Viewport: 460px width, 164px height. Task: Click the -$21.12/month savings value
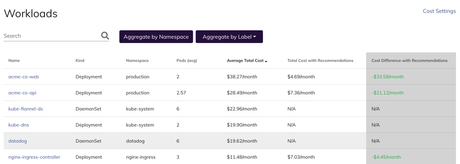(388, 93)
